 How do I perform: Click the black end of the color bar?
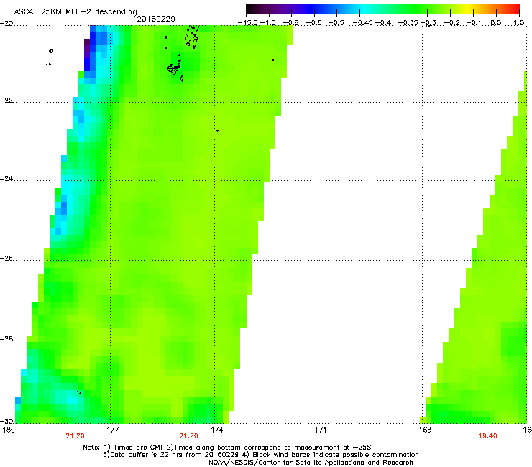click(x=253, y=9)
